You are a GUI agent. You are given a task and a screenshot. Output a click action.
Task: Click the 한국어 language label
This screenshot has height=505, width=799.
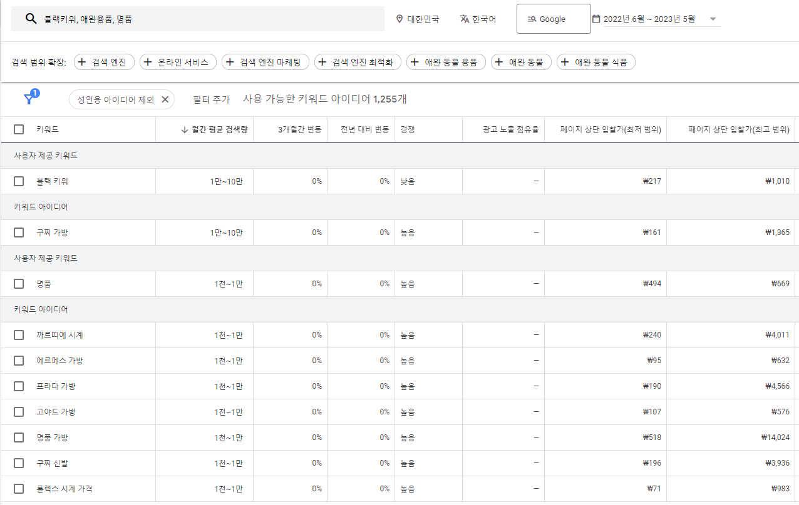(484, 19)
